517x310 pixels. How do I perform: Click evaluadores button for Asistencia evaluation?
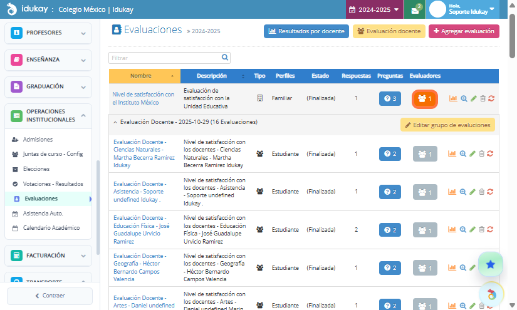coord(425,192)
